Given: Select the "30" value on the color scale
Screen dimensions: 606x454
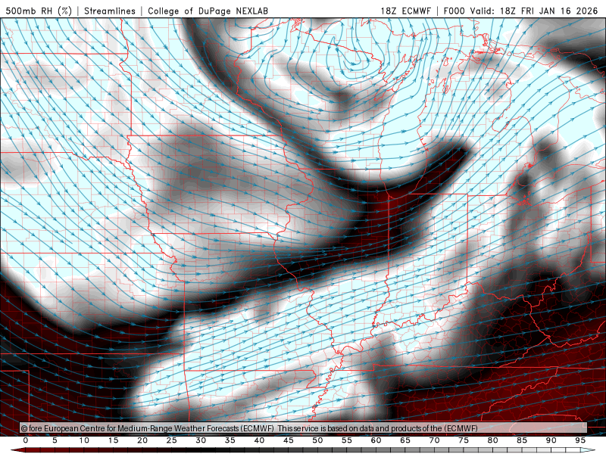Looking at the screenshot, I should coord(201,440).
